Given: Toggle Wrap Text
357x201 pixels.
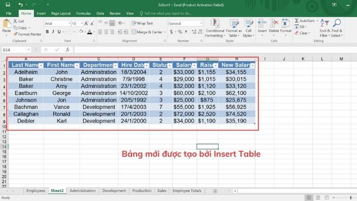Looking at the screenshot, I should click(142, 23).
